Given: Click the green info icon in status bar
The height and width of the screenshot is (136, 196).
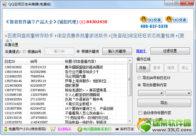Looking at the screenshot, I should point(80,129).
